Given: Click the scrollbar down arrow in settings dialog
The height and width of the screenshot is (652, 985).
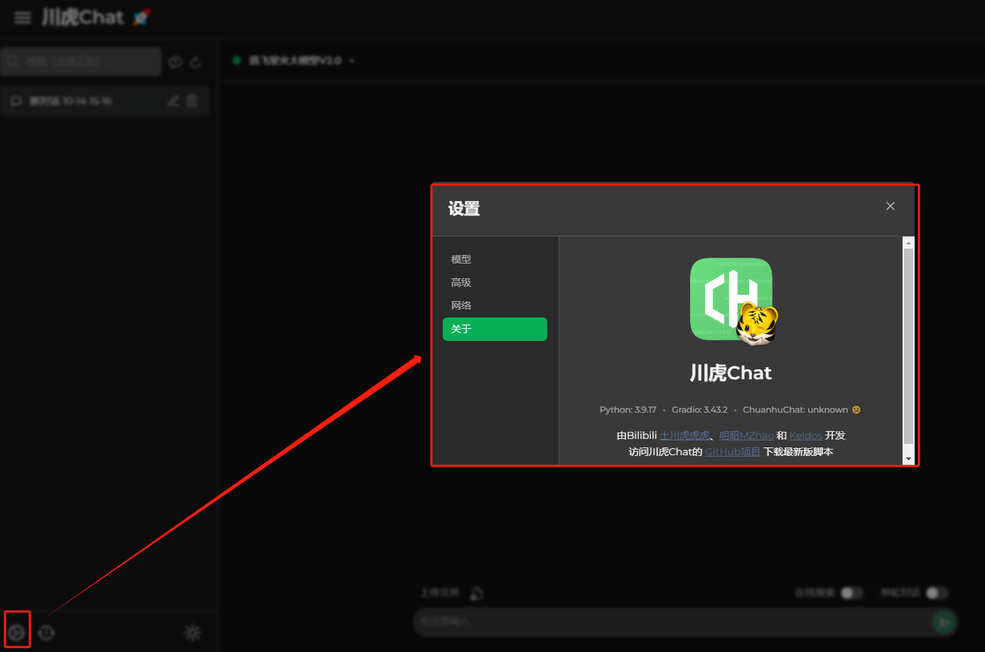Looking at the screenshot, I should pos(908,460).
